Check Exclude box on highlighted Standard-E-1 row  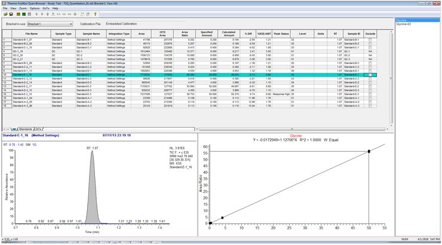click(x=370, y=75)
